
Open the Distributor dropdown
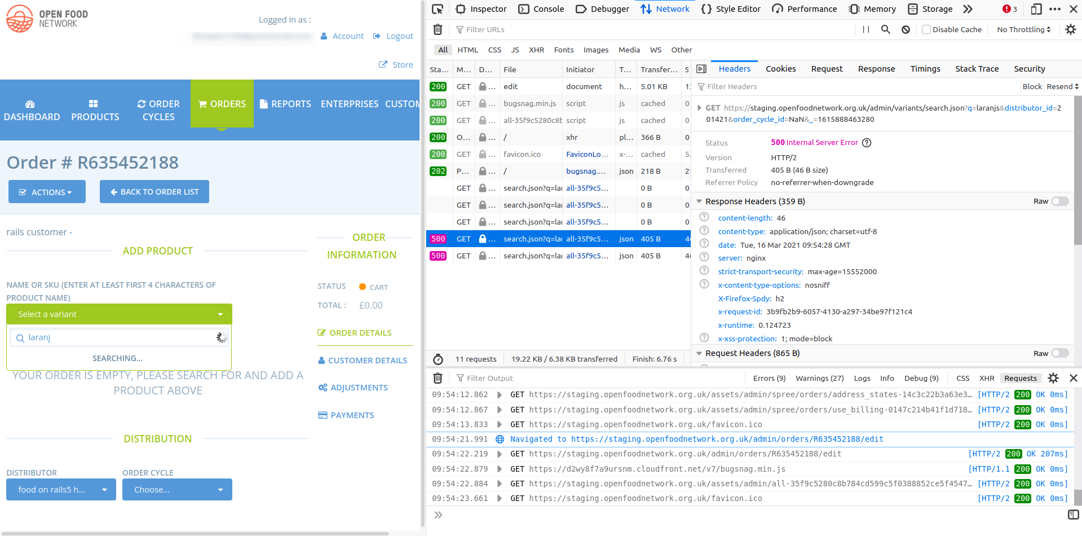click(x=61, y=490)
